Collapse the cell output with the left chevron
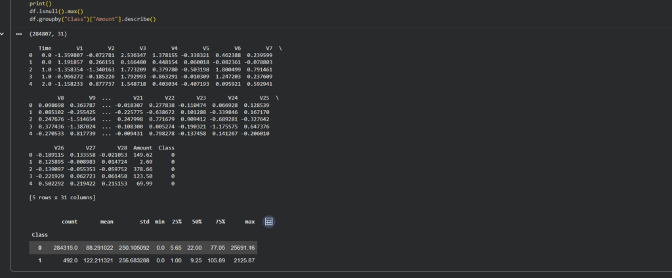 (x=2, y=34)
